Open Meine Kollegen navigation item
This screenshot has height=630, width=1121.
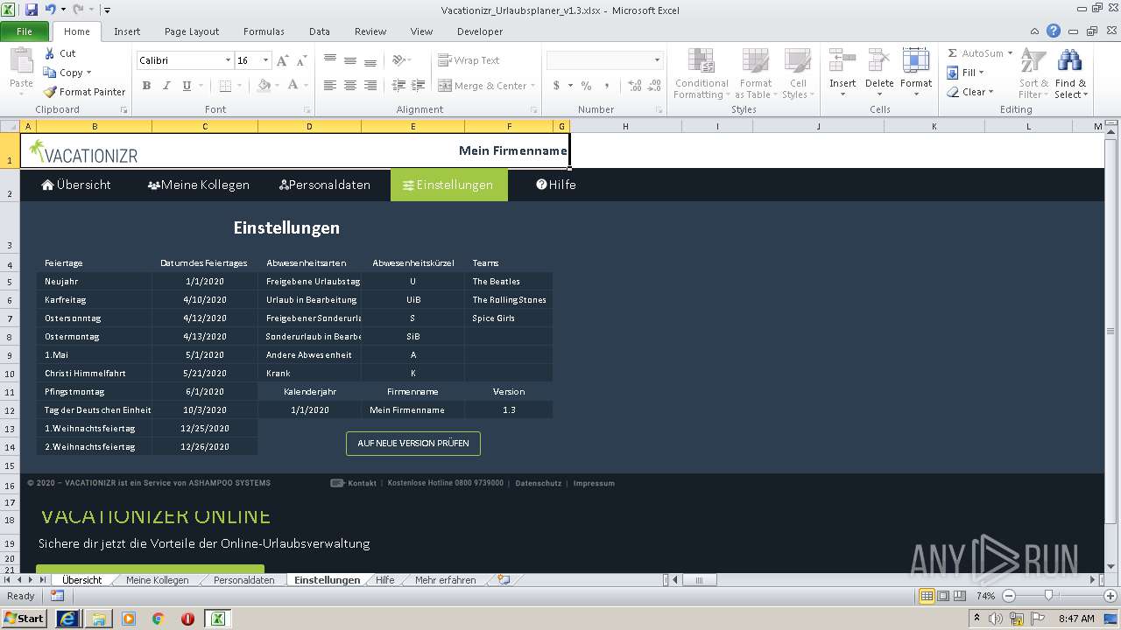(199, 185)
